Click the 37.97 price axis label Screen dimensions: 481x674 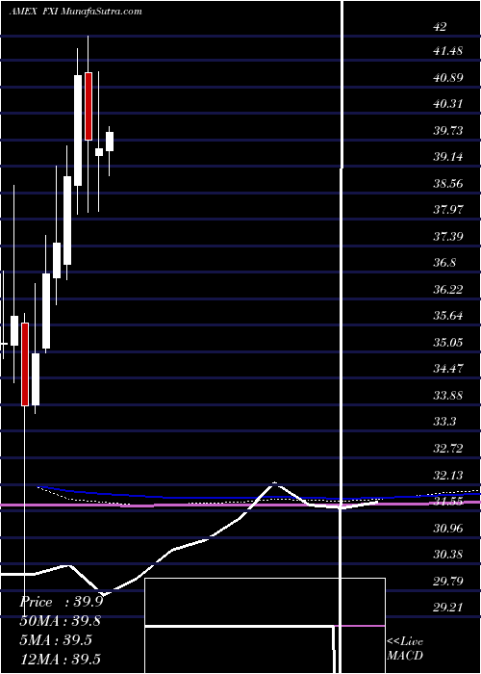tap(447, 210)
